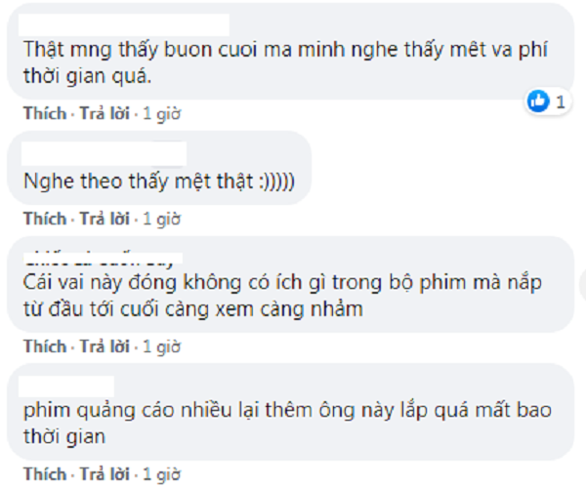Open the timestamp under the 'phim quảng cáo nhiều' comment
This screenshot has width=586, height=487.
162,474
